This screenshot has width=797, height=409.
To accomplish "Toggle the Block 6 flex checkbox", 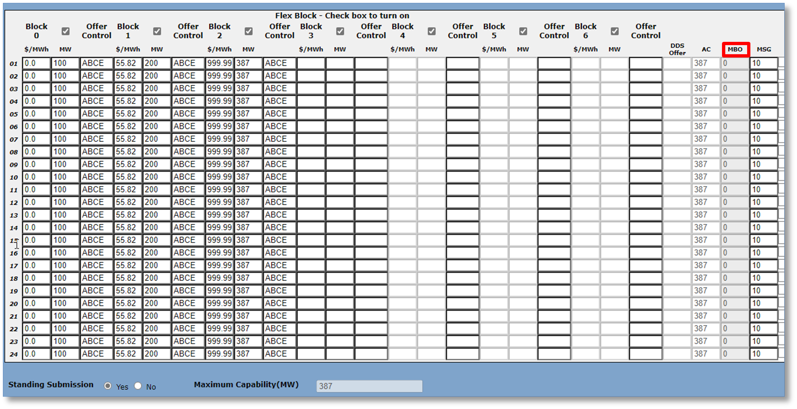I will [x=615, y=31].
